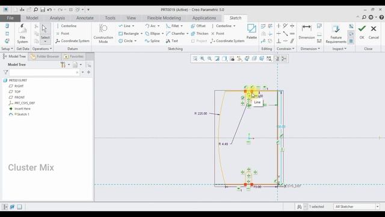This screenshot has width=385, height=217.
Task: Open the Sketch Setup tool icon
Action: (x=7, y=26)
